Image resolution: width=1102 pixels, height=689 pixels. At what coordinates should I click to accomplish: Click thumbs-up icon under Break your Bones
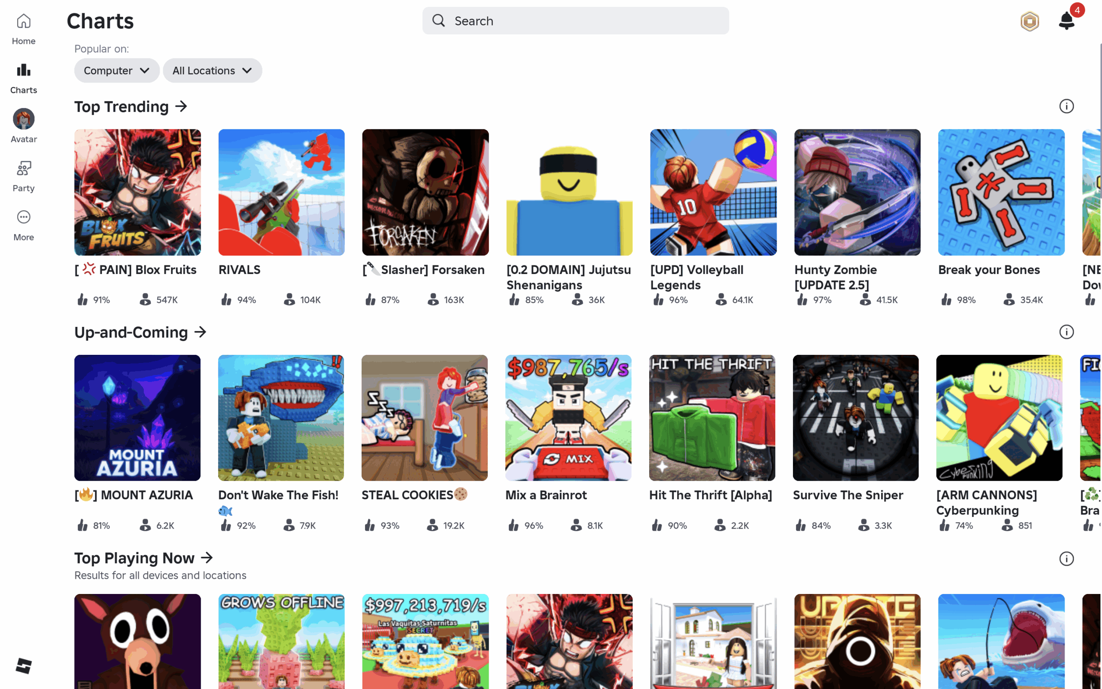point(947,299)
